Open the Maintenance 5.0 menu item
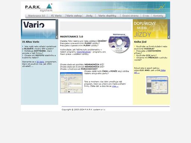Screen dimensions: 191x143 pyautogui.click(x=37, y=16)
